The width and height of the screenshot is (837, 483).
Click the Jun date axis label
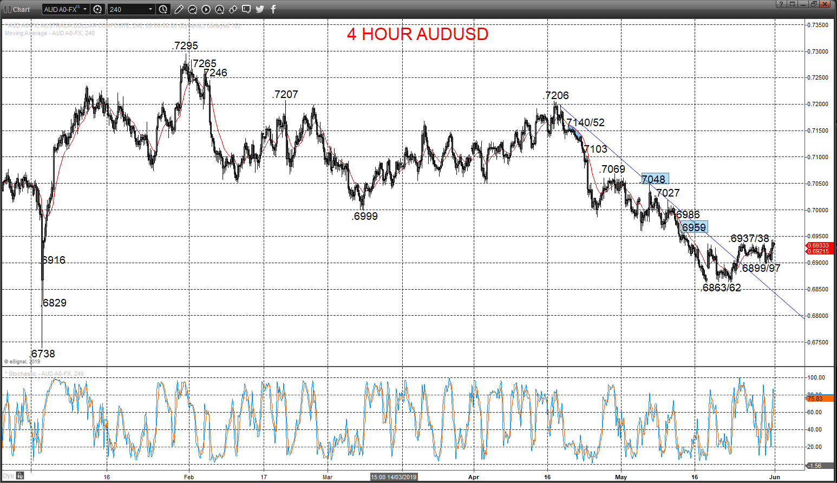coord(775,477)
